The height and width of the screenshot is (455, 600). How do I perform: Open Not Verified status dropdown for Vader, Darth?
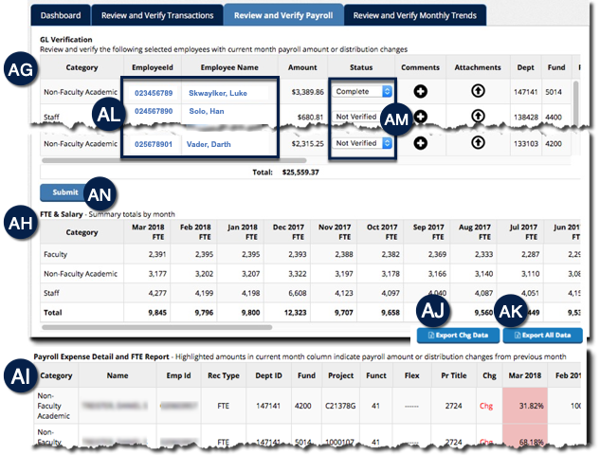(x=360, y=143)
